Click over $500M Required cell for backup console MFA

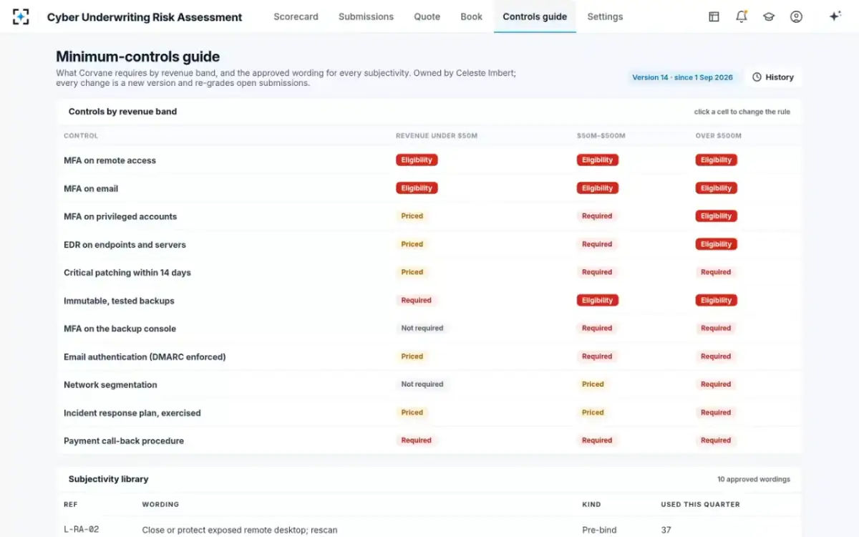[716, 329]
